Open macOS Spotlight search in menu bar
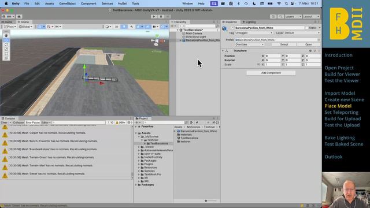The height and width of the screenshot is (208, 370). (x=286, y=3)
